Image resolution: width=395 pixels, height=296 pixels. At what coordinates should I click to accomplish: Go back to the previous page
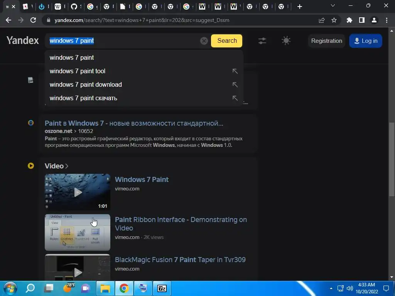coord(8,20)
